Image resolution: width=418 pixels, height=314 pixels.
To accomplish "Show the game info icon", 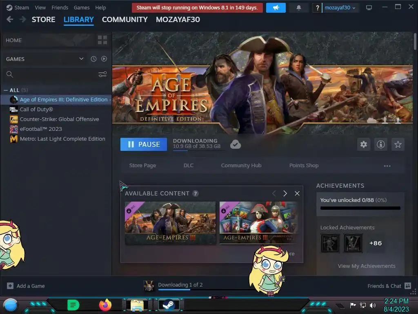I will (381, 144).
